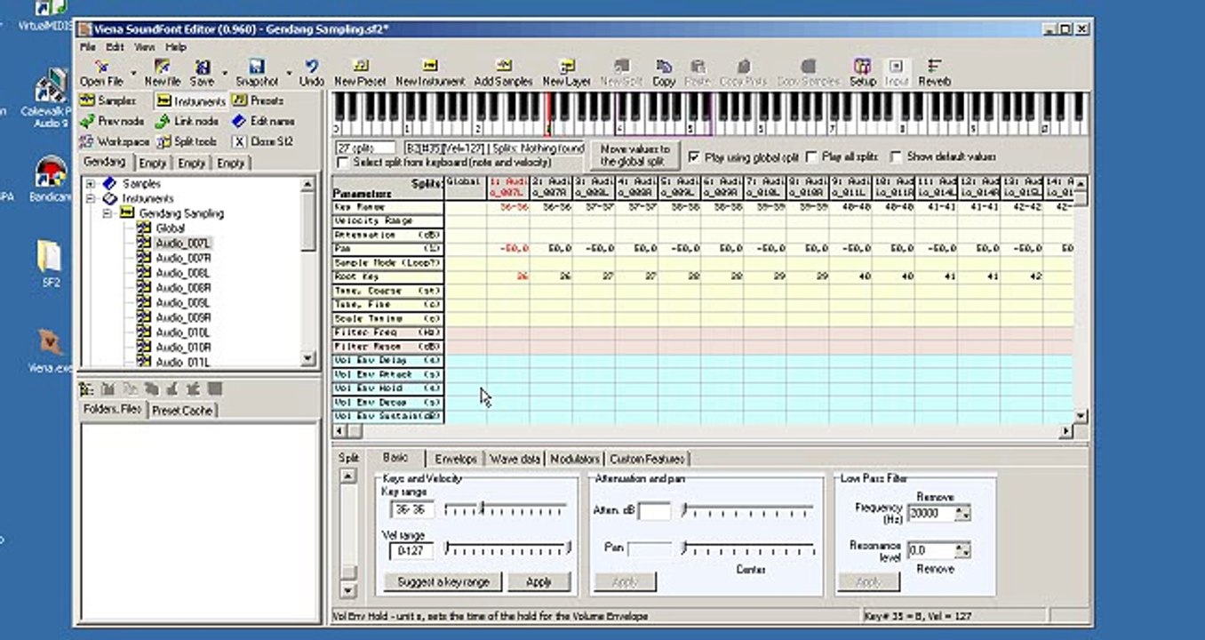This screenshot has height=640, width=1205.
Task: Click the Vel range slider
Action: (x=507, y=548)
